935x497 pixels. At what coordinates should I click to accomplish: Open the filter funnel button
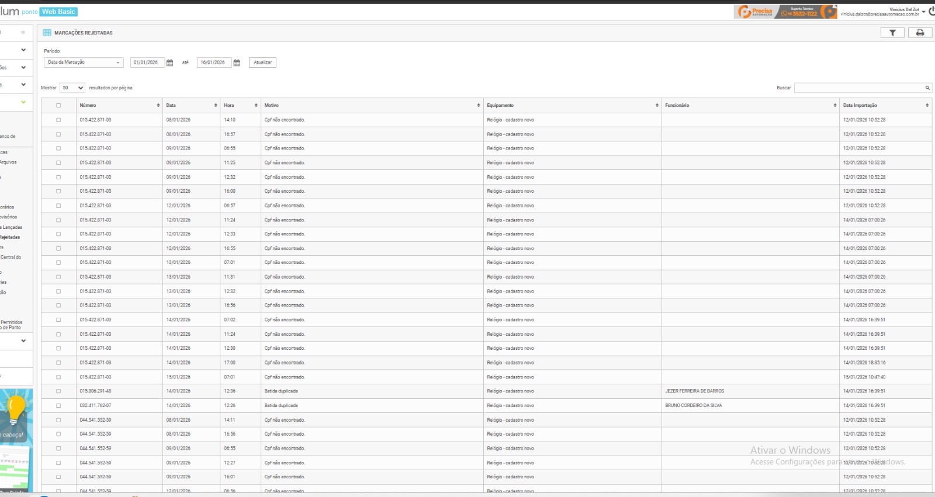coord(892,33)
